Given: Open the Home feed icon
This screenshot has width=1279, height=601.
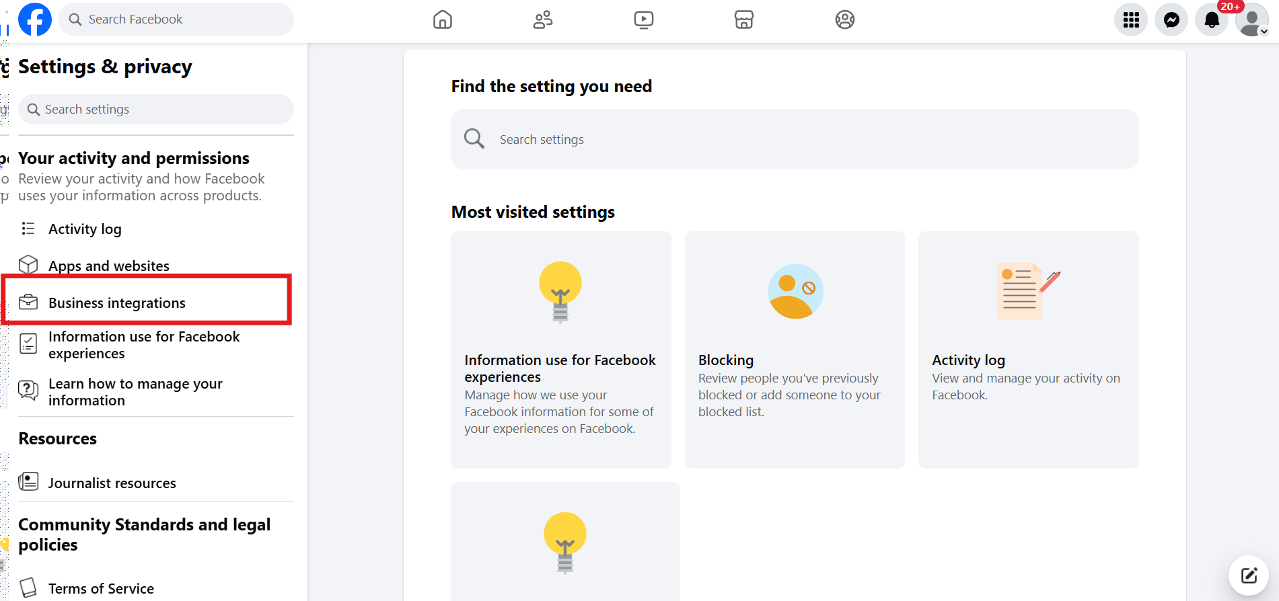Looking at the screenshot, I should 443,19.
